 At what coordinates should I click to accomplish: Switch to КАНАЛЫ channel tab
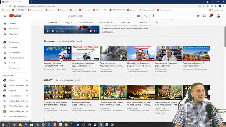(x=126, y=23)
